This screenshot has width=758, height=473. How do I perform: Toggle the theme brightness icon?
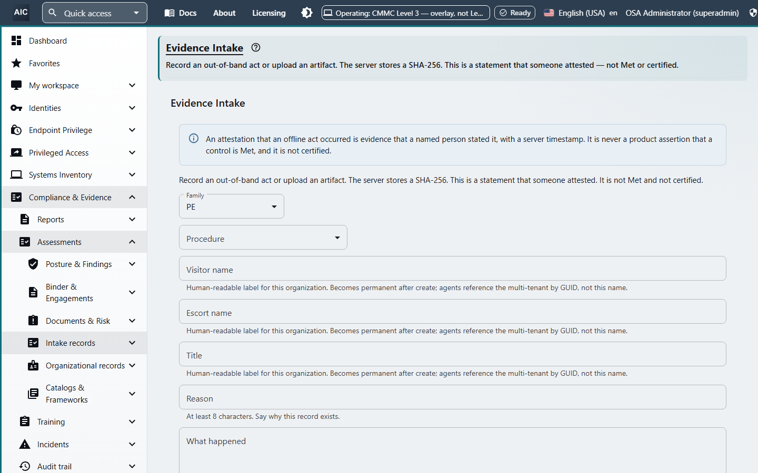coord(307,13)
